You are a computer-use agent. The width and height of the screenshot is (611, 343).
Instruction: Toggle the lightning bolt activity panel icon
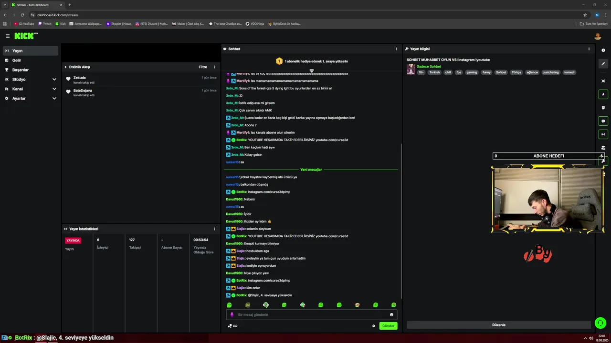[603, 94]
